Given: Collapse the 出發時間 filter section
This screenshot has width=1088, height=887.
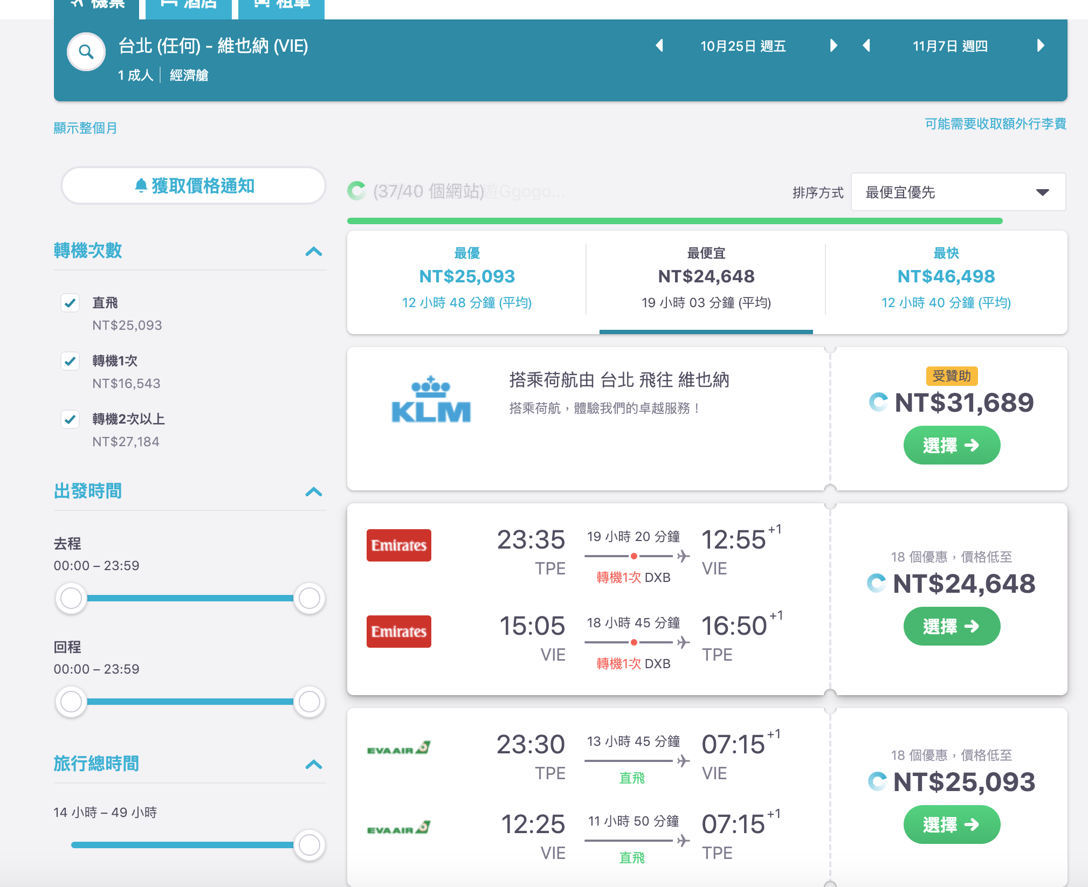Looking at the screenshot, I should point(314,492).
